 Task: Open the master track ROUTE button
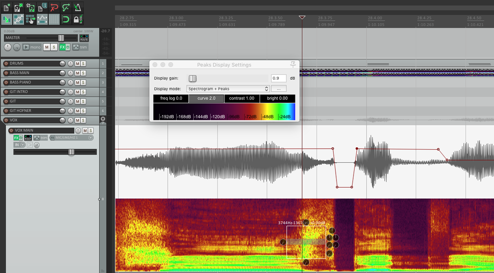point(84,38)
